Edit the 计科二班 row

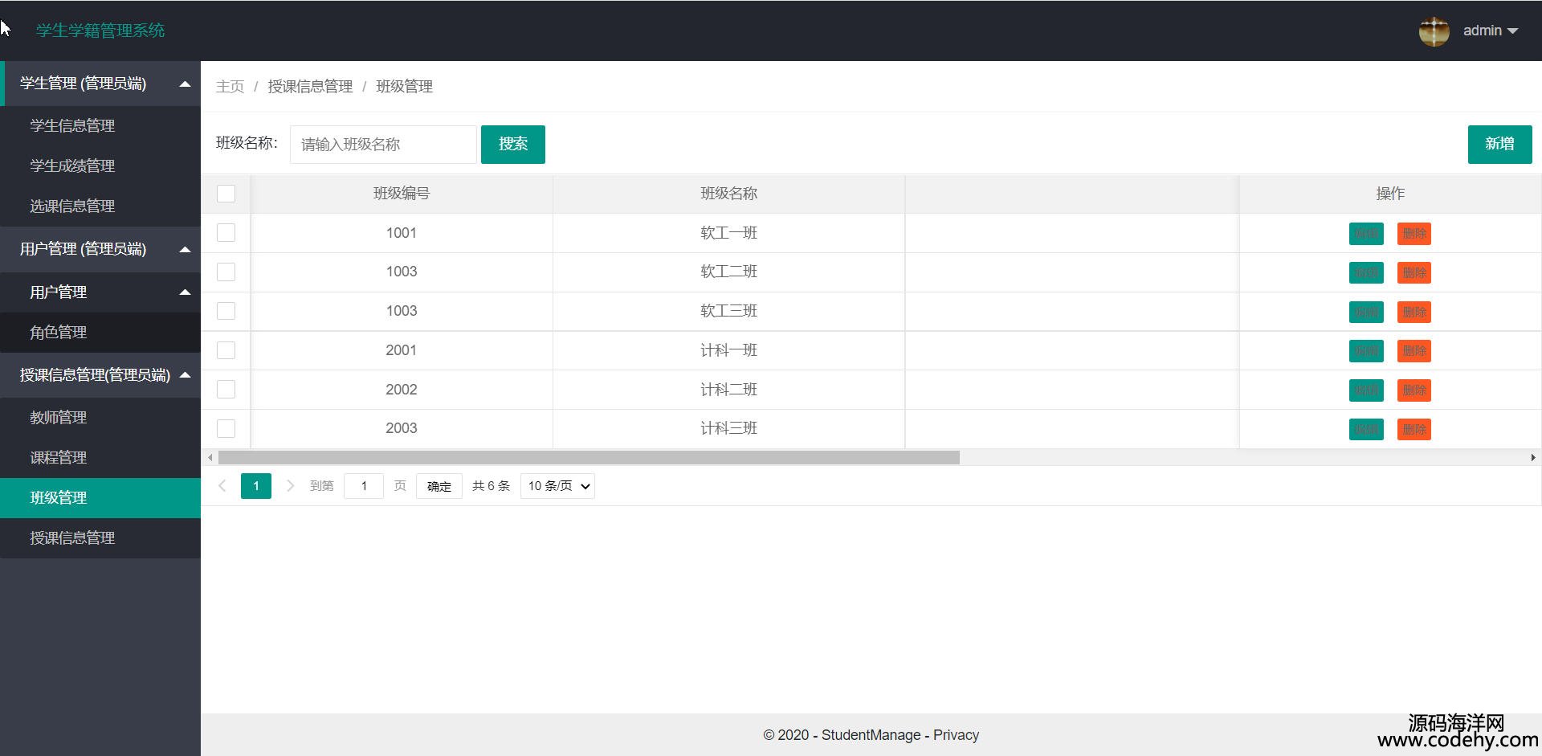coord(1366,390)
